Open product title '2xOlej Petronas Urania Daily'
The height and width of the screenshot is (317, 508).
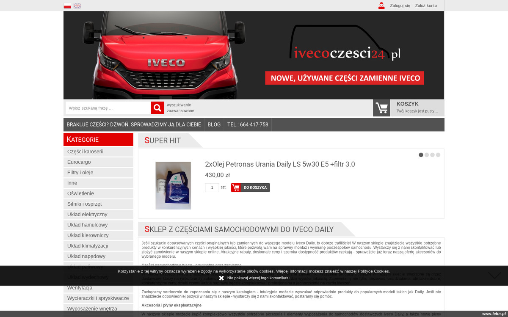coord(280,164)
